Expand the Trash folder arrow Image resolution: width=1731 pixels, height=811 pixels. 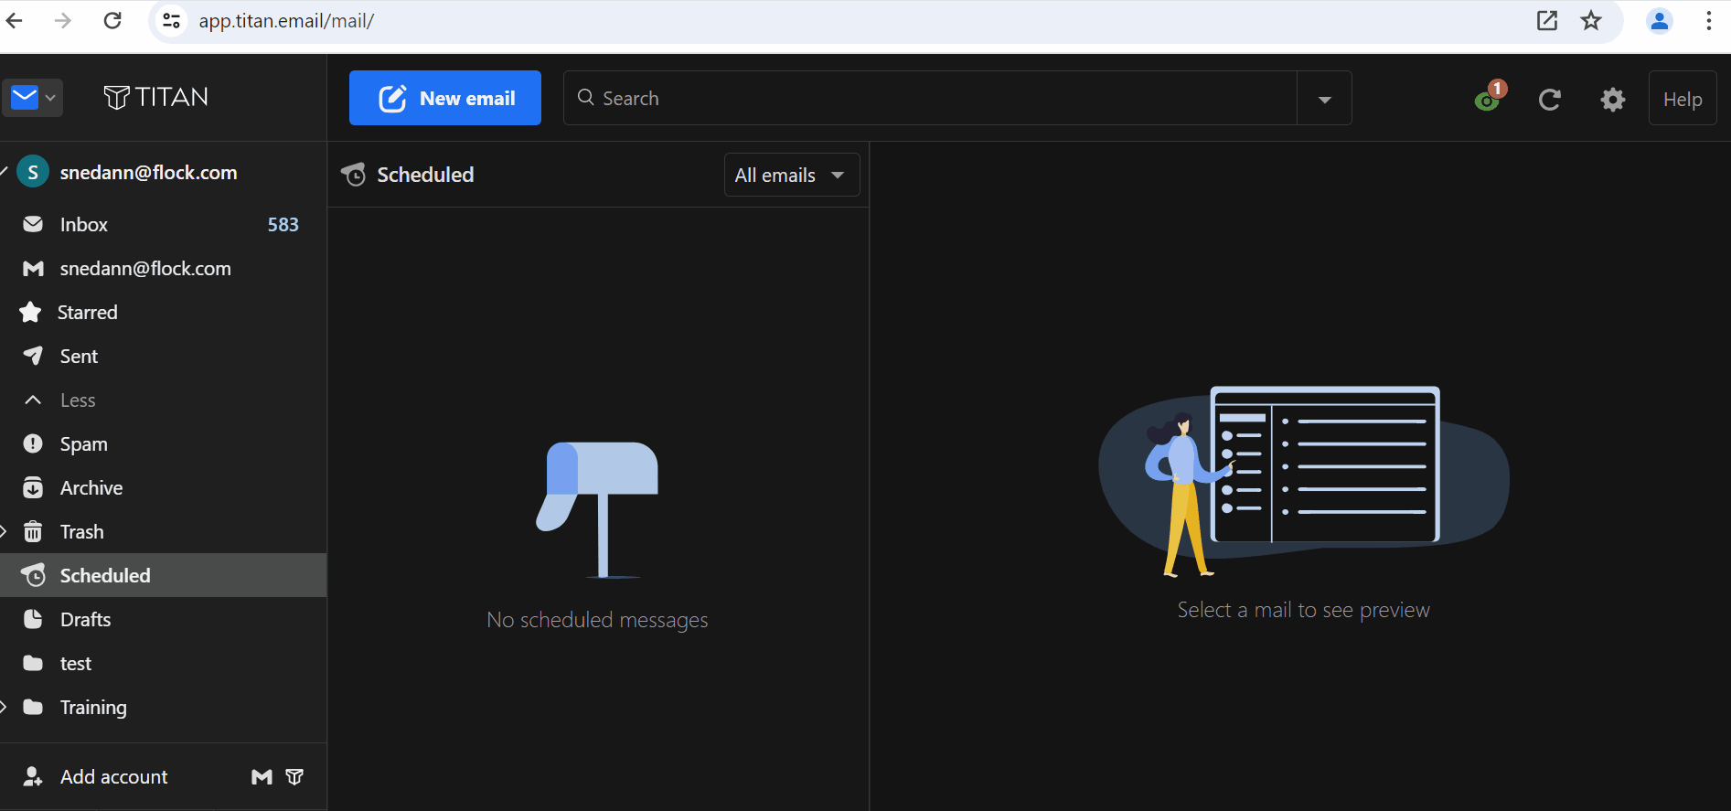click(4, 531)
